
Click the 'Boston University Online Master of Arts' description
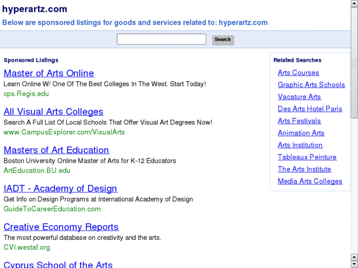coord(90,161)
